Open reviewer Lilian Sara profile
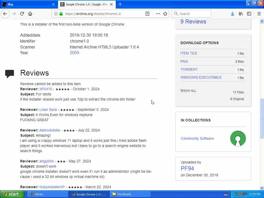Viewport: 264px width, 198px height. click(x=48, y=110)
